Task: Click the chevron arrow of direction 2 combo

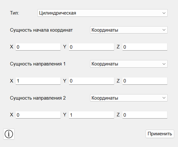Action: click(164, 98)
